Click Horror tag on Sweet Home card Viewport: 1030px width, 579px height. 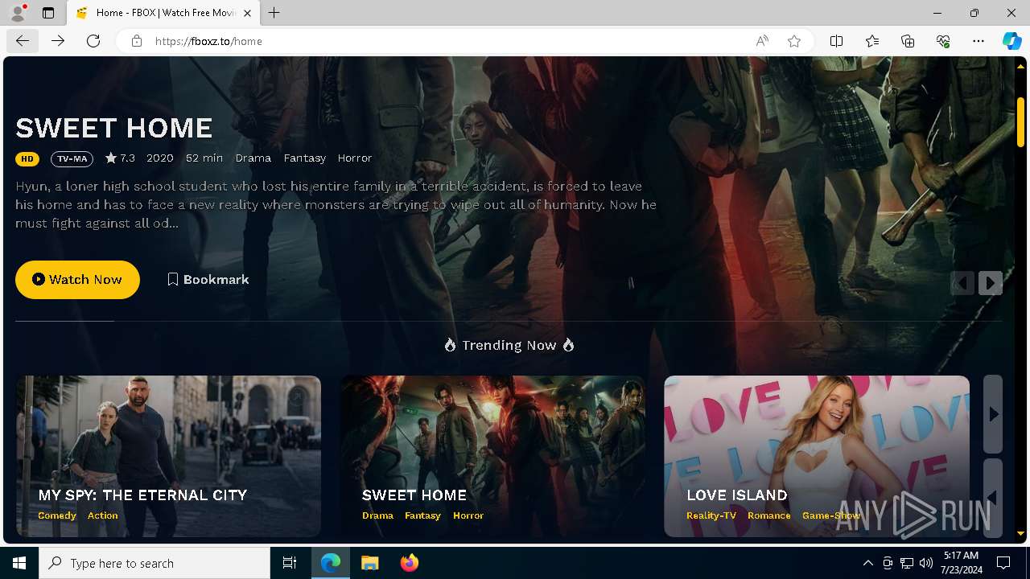click(468, 515)
